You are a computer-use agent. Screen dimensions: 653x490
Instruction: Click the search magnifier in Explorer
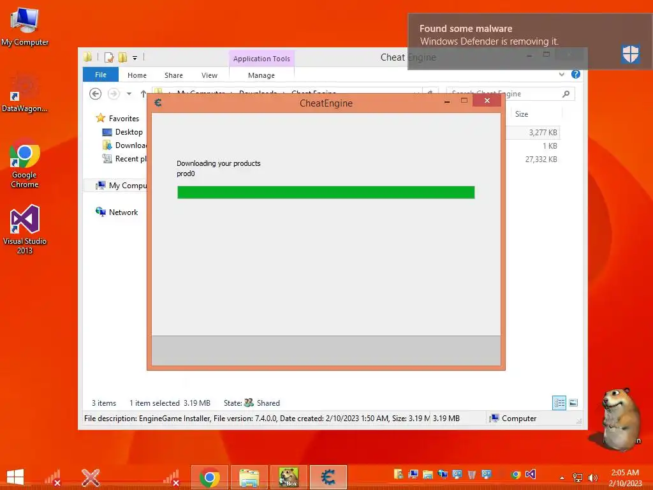tap(566, 94)
